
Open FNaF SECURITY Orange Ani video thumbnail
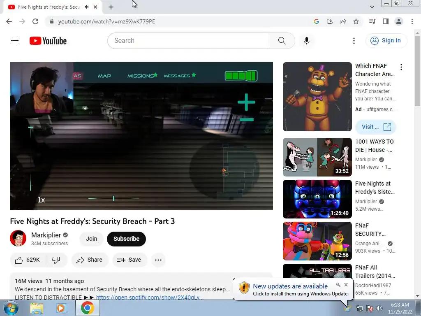(317, 241)
